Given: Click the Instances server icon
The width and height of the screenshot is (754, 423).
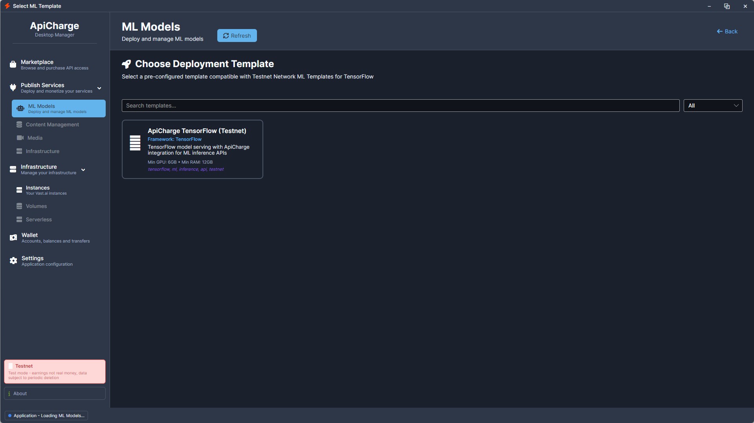Looking at the screenshot, I should point(19,190).
